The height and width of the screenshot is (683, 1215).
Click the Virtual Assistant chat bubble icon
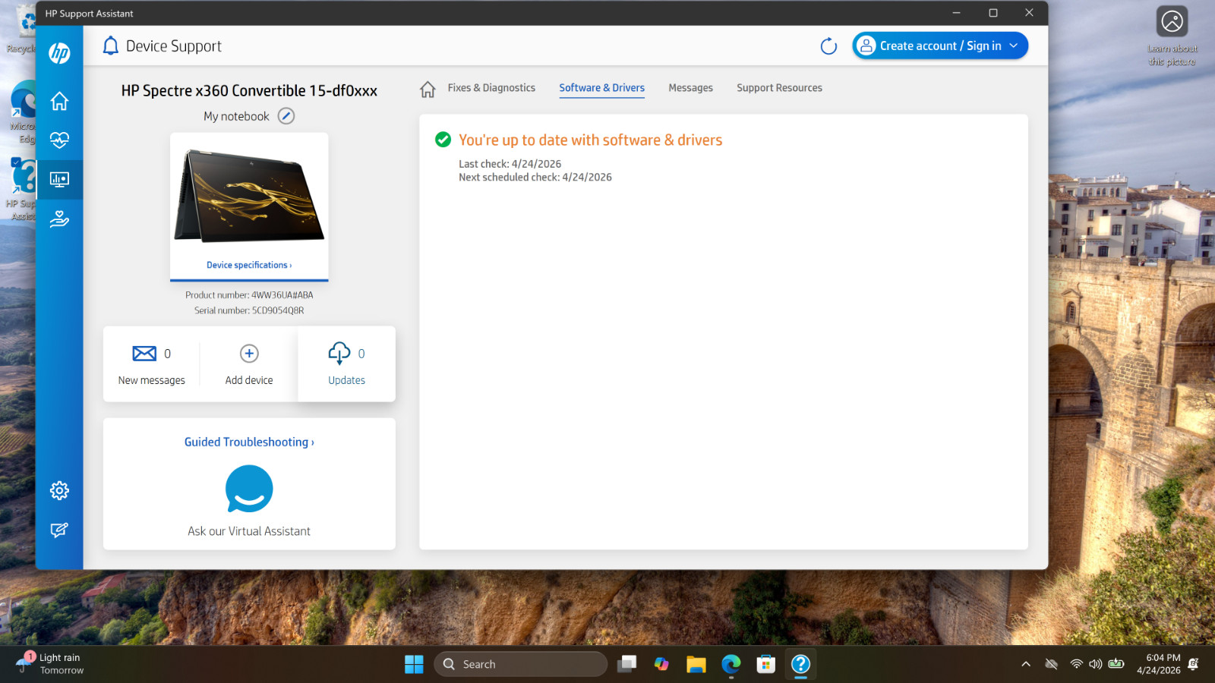point(249,489)
